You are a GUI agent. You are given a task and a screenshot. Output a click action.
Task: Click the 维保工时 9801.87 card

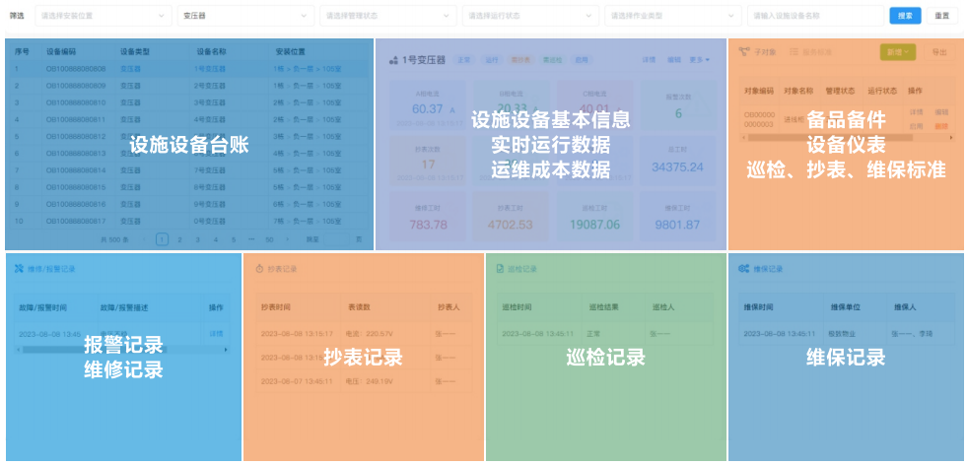click(x=678, y=217)
